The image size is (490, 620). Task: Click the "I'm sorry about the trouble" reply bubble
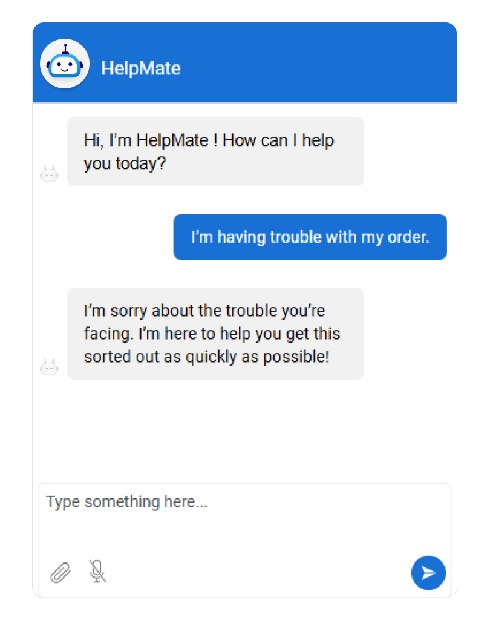(215, 334)
